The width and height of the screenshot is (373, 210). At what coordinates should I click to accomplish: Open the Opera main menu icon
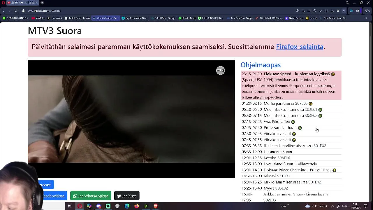(x=3, y=3)
